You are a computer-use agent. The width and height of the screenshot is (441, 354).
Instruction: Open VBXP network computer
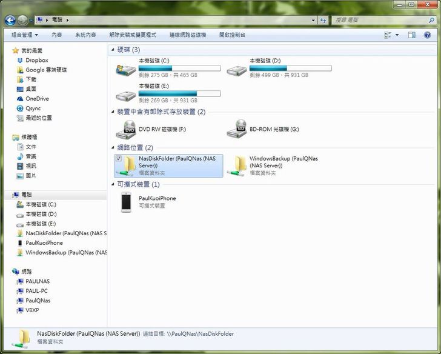[32, 310]
